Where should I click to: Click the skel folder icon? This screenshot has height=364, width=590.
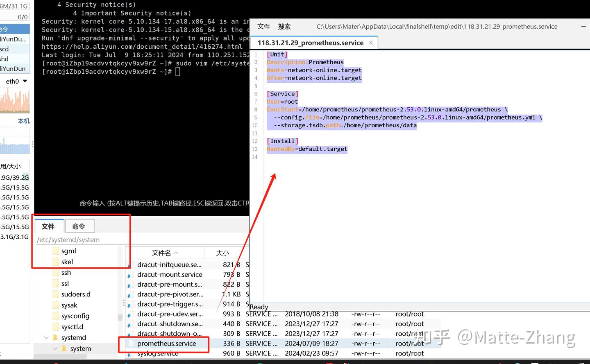[57, 262]
